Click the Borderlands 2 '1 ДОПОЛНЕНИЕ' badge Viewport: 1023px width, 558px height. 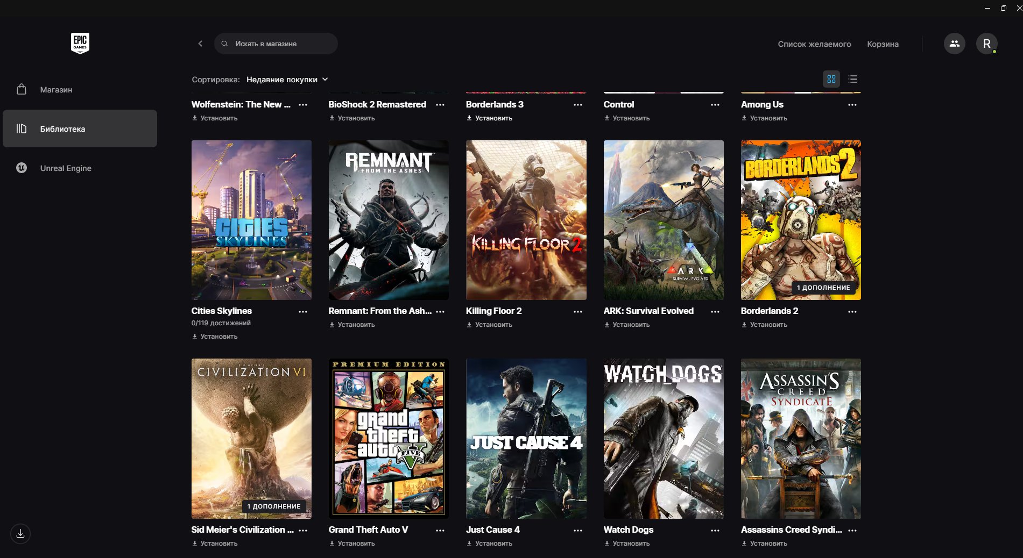[823, 288]
